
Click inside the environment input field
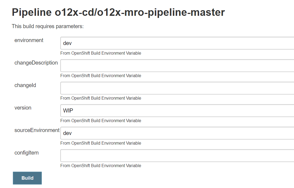161,43
